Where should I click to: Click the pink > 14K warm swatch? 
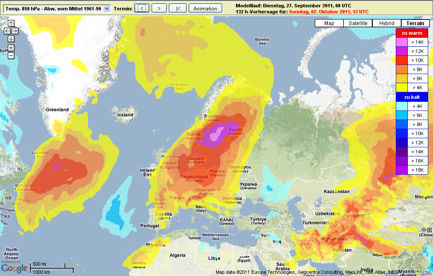tap(402, 42)
